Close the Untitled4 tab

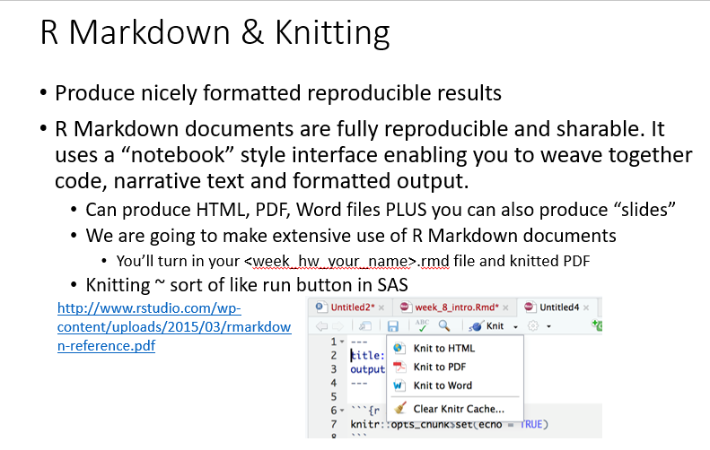586,307
